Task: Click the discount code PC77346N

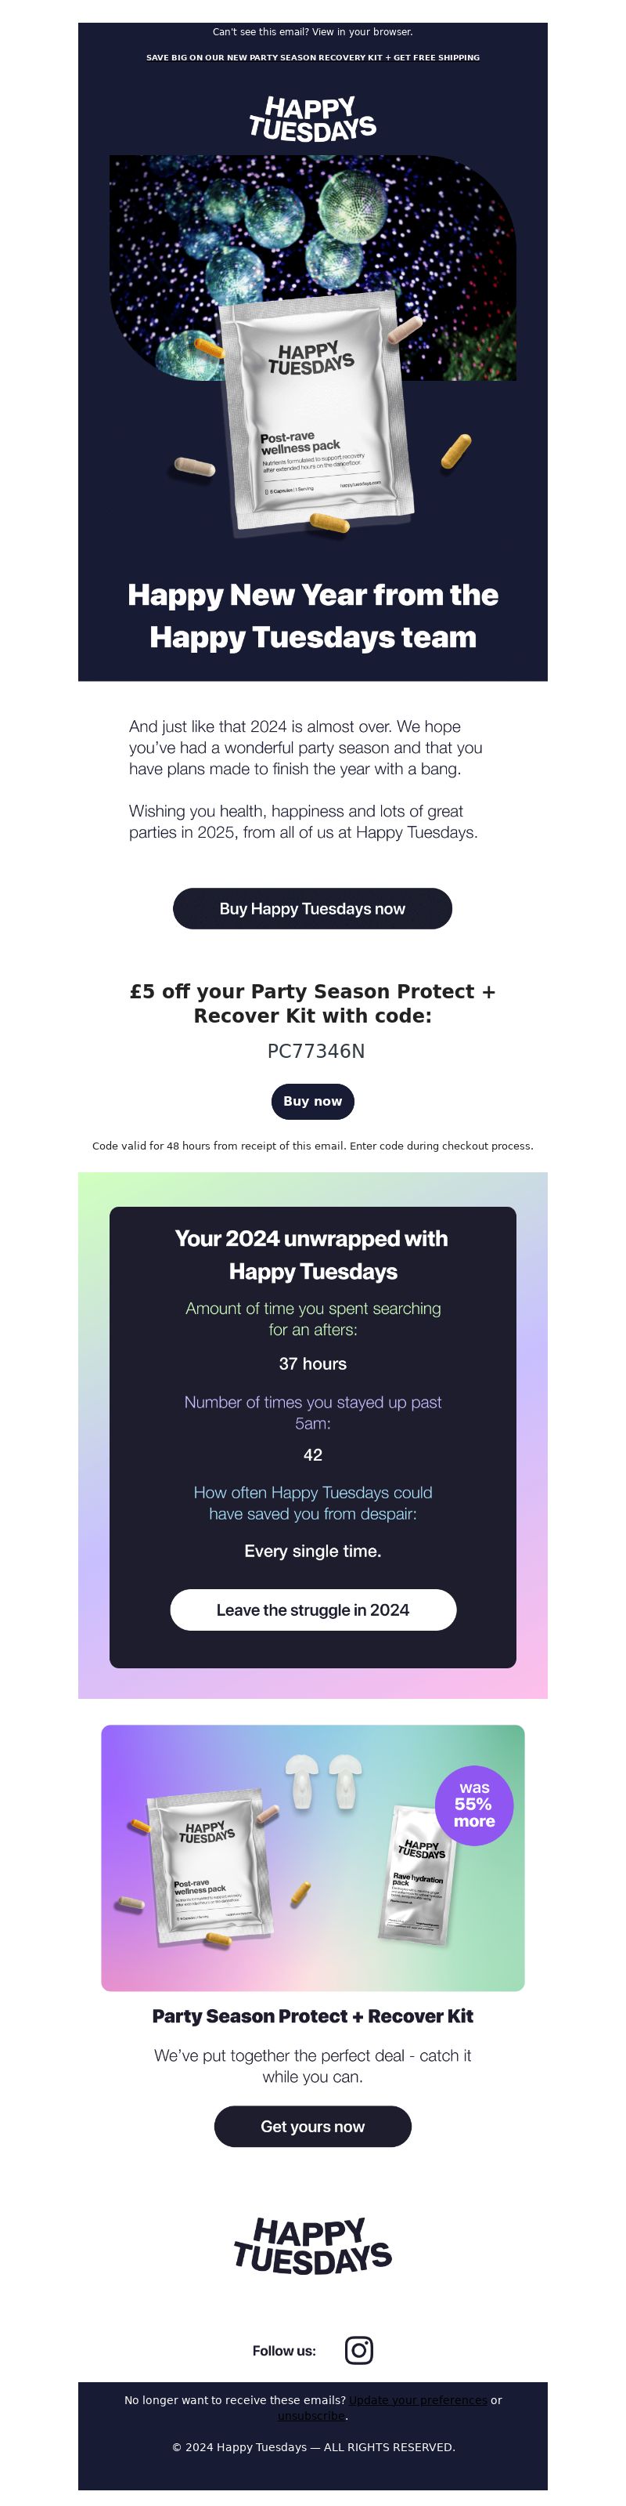Action: 316,1051
